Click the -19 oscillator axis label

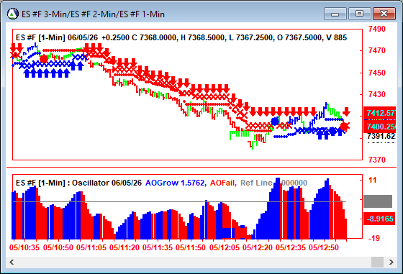pos(374,238)
